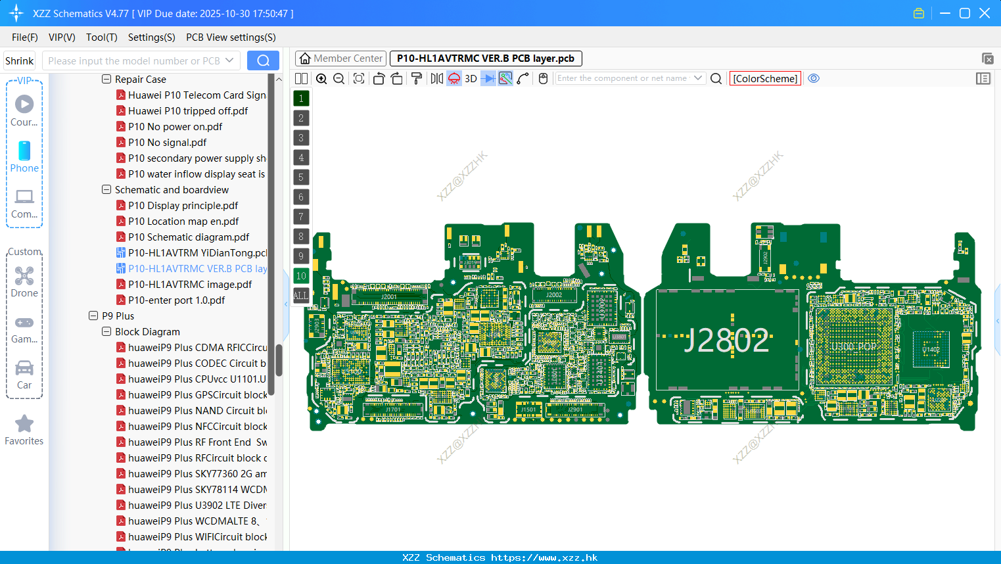Search component with magnifier icon in toolbar

pos(716,78)
